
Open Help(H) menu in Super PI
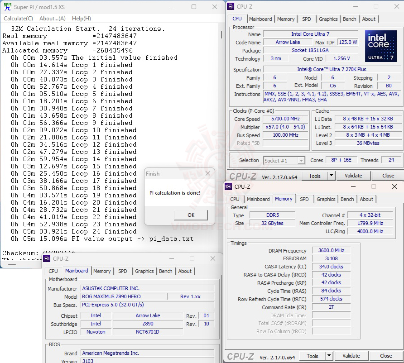coord(82,19)
